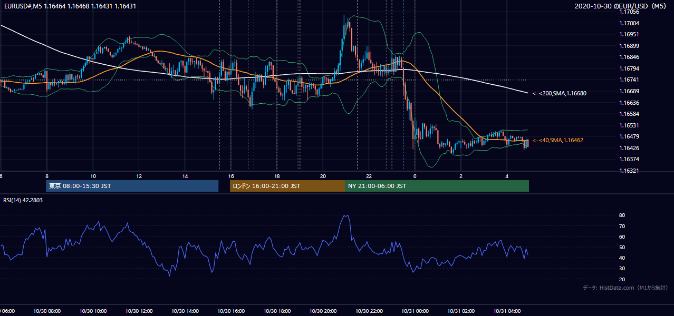
Task: Click price axis value 1.16899
Action: pyautogui.click(x=629, y=46)
